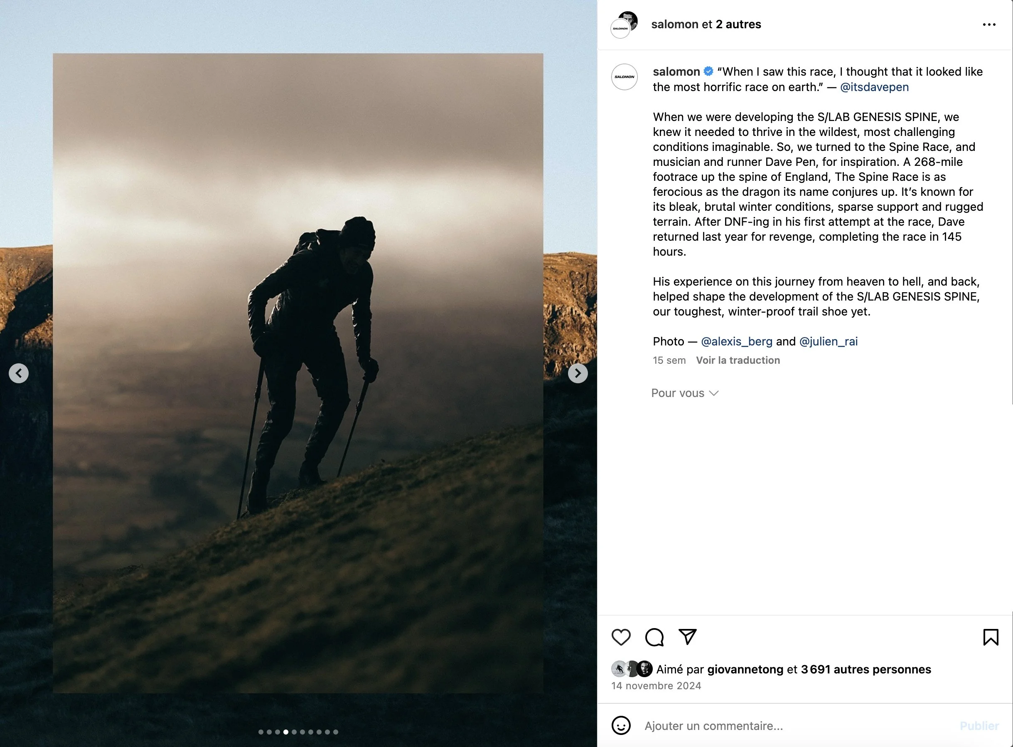The image size is (1013, 747).
Task: Open emoji picker smiley icon
Action: pos(621,726)
